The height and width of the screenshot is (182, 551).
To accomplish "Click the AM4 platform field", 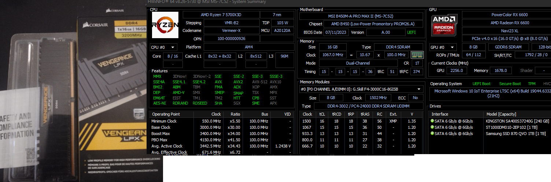I will pyautogui.click(x=249, y=47).
